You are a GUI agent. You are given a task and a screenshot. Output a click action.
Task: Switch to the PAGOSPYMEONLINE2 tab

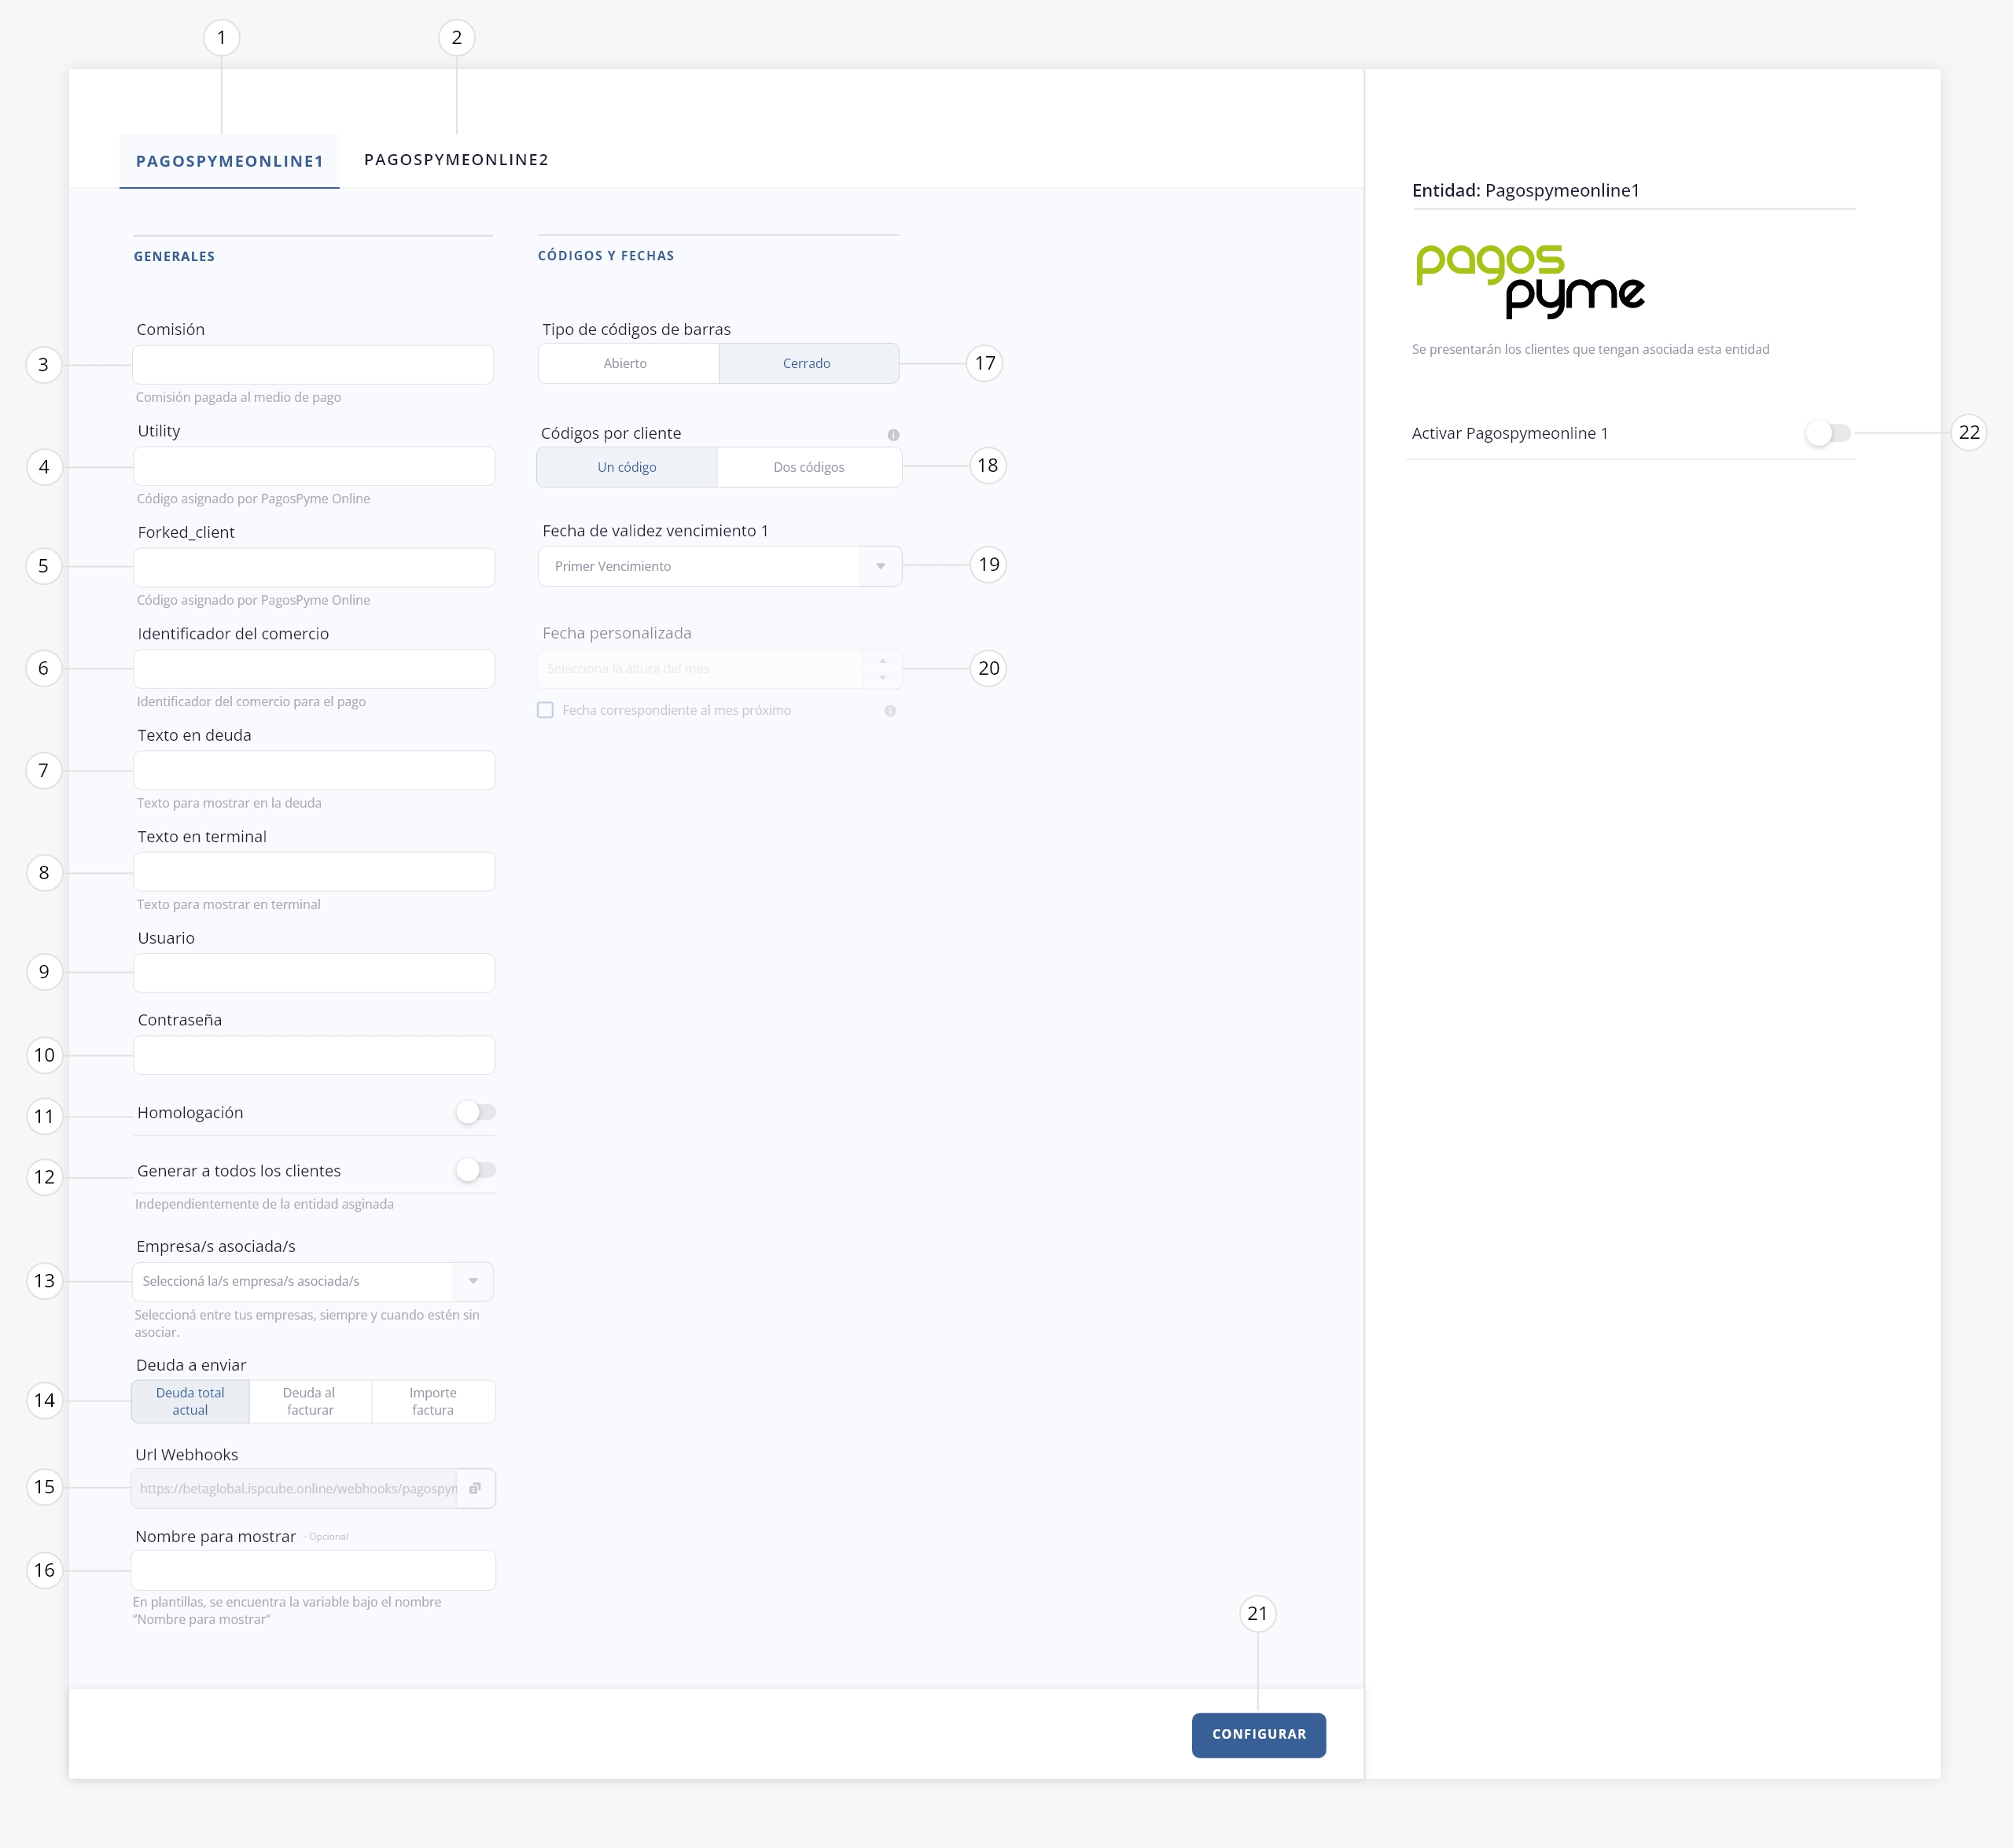pyautogui.click(x=456, y=160)
